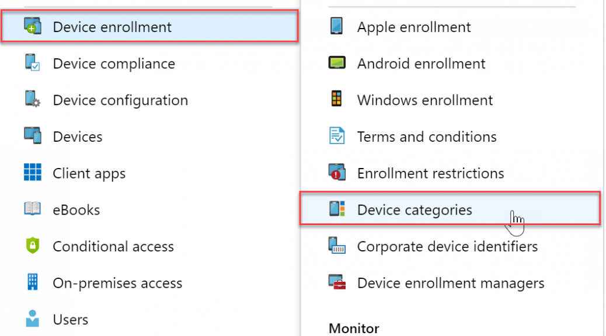Image resolution: width=606 pixels, height=336 pixels.
Task: Open Apple enrollment
Action: click(x=414, y=27)
